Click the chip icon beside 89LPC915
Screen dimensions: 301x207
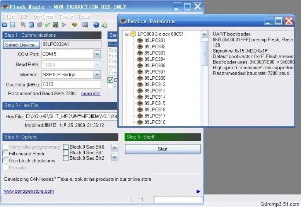[x=140, y=103]
